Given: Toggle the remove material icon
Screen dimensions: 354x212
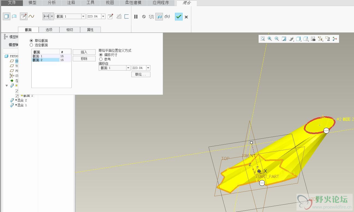Looking at the screenshot, I should (x=119, y=16).
